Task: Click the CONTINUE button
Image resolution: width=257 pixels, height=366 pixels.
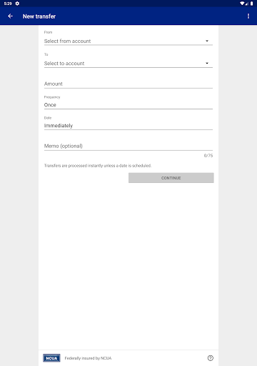Action: pos(171,178)
